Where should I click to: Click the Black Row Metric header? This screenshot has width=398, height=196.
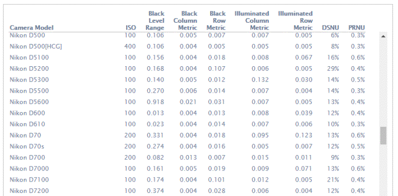(216, 21)
